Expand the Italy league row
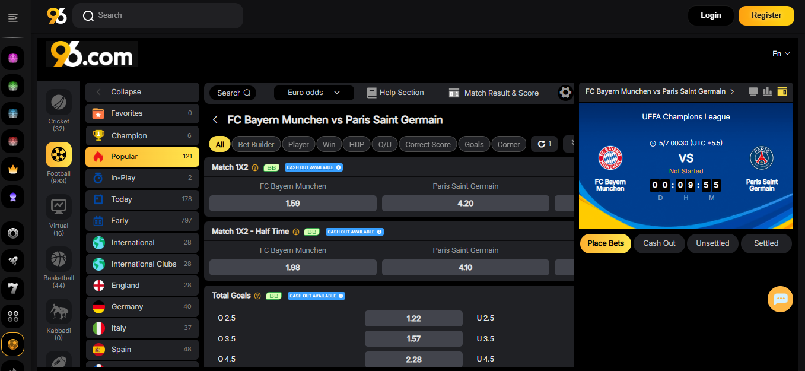The image size is (805, 371). 142,328
